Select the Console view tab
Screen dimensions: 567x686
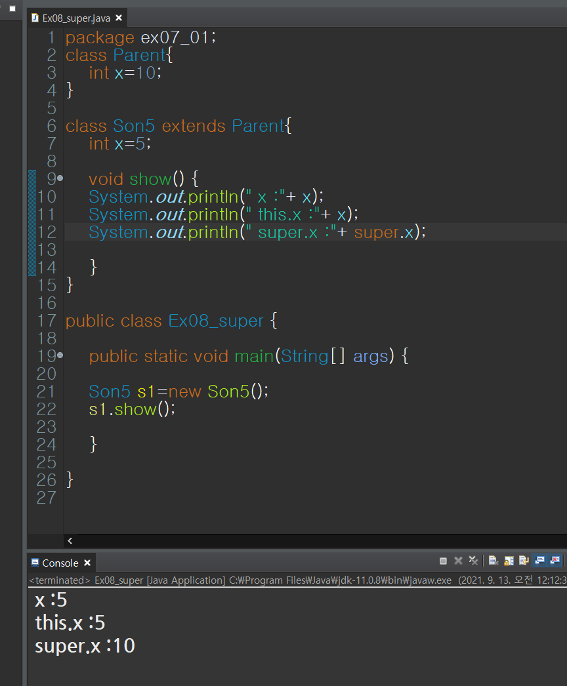click(60, 563)
